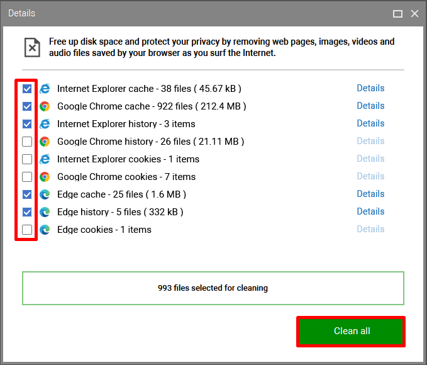
Task: Click the Edge icon beside Edge cookies
Action: pos(45,230)
